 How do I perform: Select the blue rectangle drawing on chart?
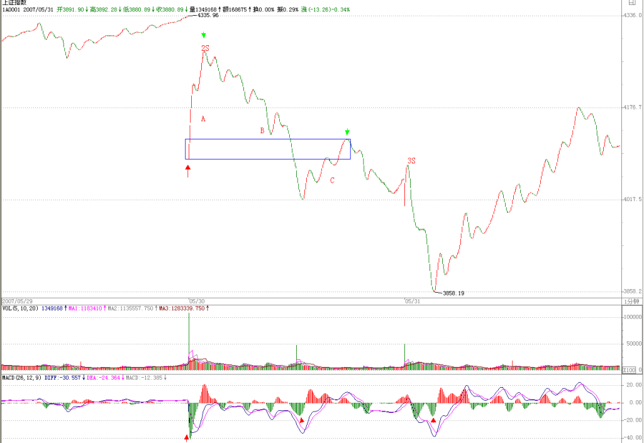pyautogui.click(x=268, y=149)
